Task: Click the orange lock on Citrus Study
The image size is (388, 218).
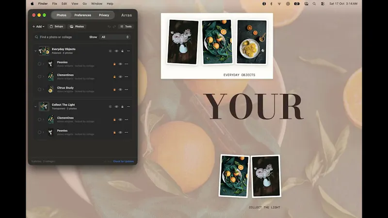Action: (x=114, y=90)
